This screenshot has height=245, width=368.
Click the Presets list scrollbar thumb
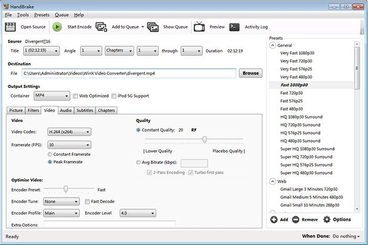pyautogui.click(x=357, y=68)
